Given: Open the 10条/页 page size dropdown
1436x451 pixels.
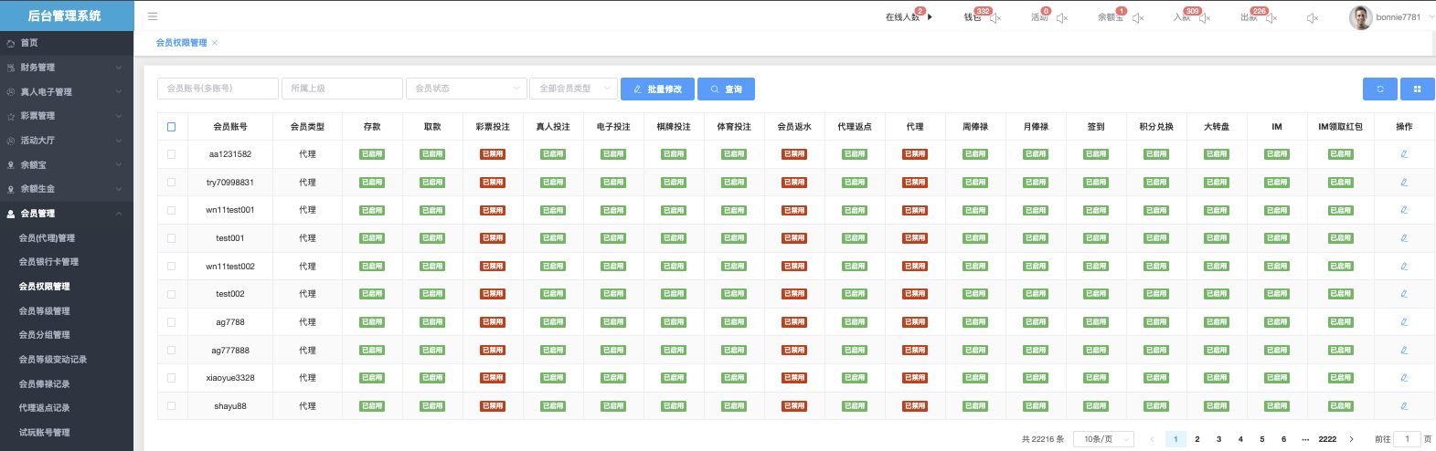Looking at the screenshot, I should pyautogui.click(x=1103, y=439).
